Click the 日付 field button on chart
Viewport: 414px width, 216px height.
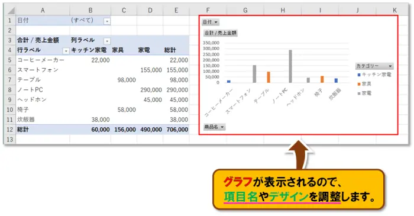[x=211, y=22]
